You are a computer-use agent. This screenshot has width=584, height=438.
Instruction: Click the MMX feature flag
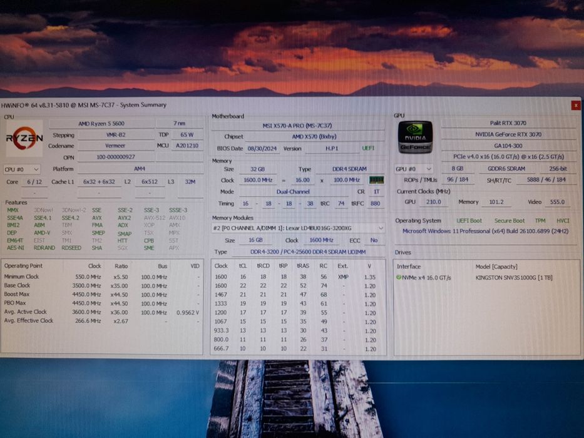click(13, 210)
